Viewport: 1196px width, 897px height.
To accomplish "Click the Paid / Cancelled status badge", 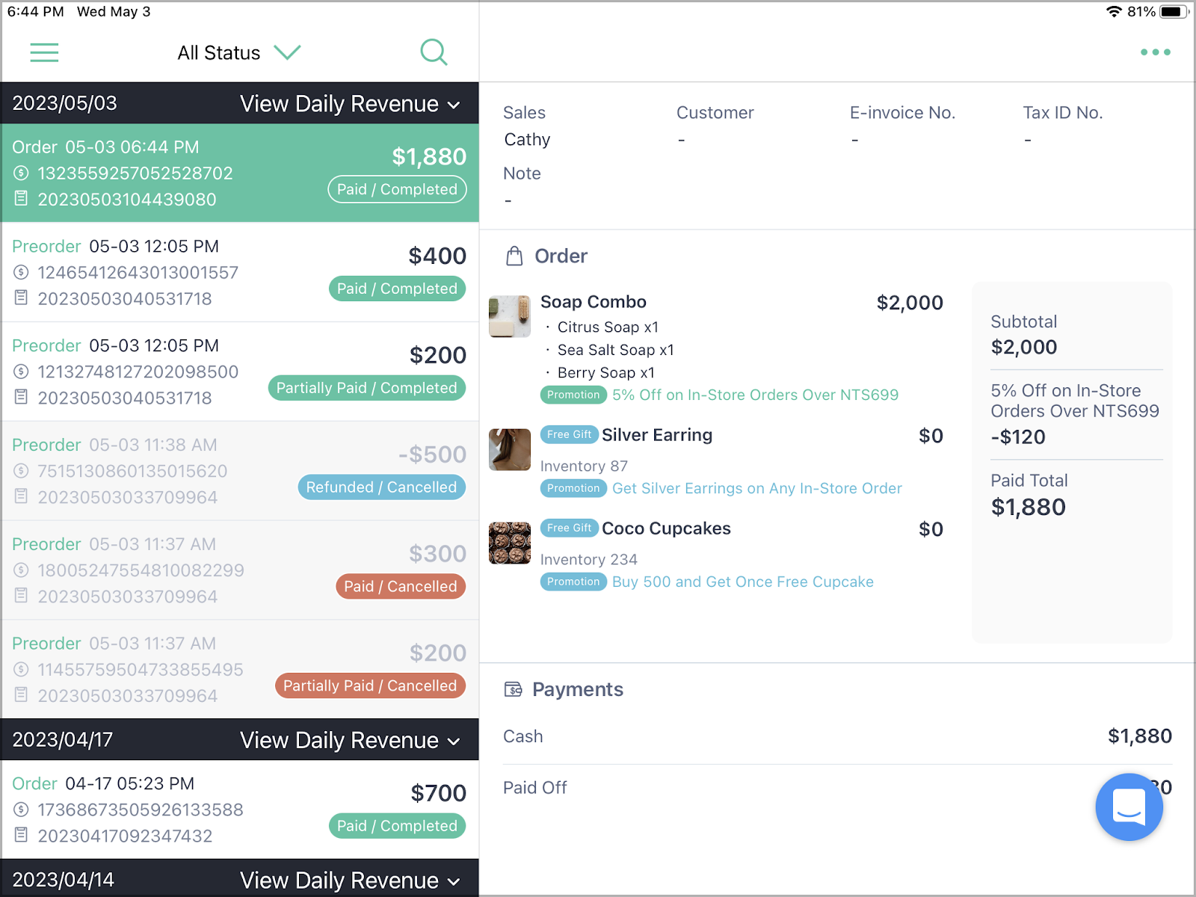I will click(401, 587).
